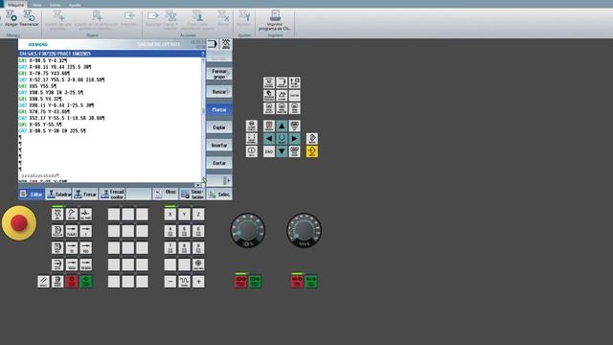The image size is (613, 345).
Task: Click the ALARM key with triangle icon
Action: coord(282,96)
